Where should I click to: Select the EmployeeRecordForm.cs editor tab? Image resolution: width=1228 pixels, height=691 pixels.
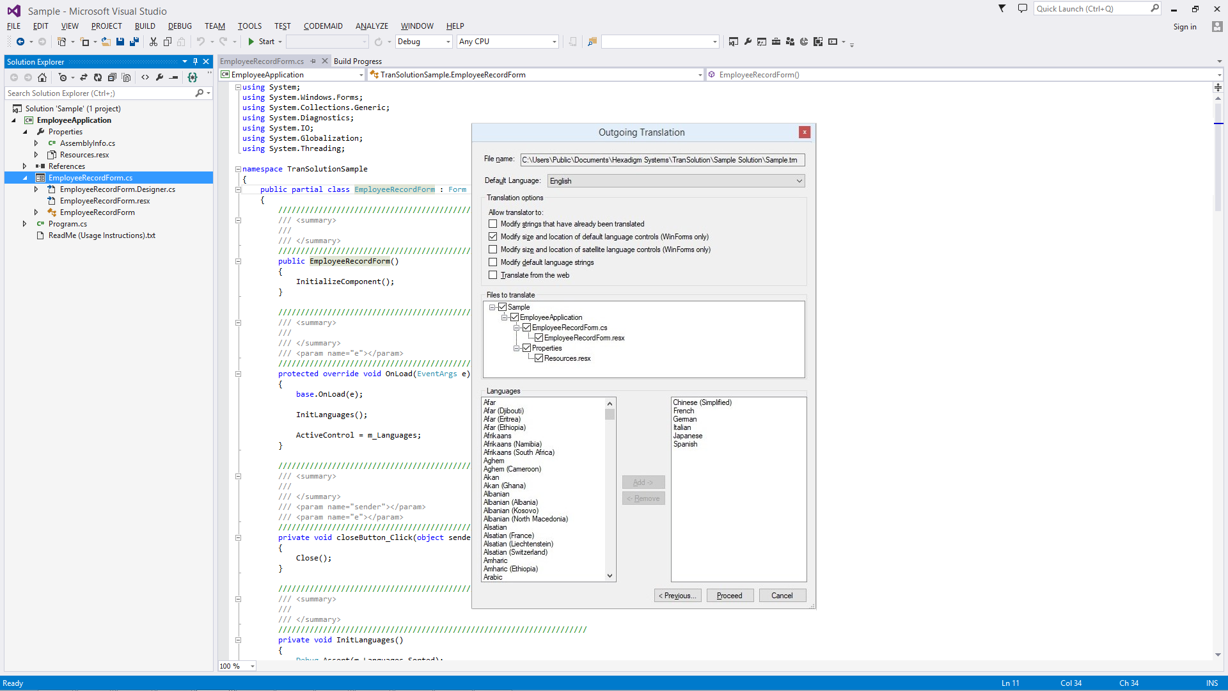[x=262, y=61]
